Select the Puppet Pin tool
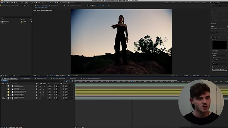The image size is (228, 128). click(42, 2)
